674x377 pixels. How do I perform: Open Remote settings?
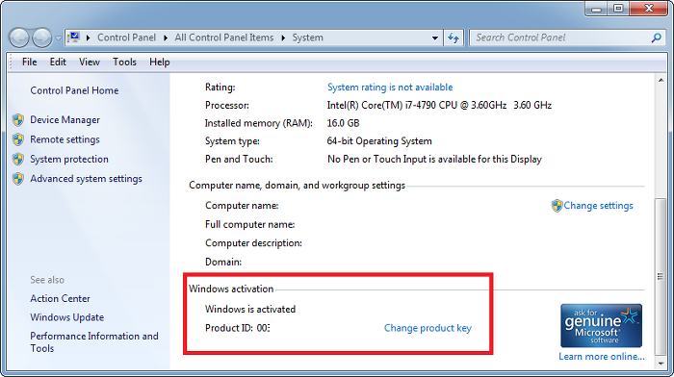pyautogui.click(x=65, y=139)
